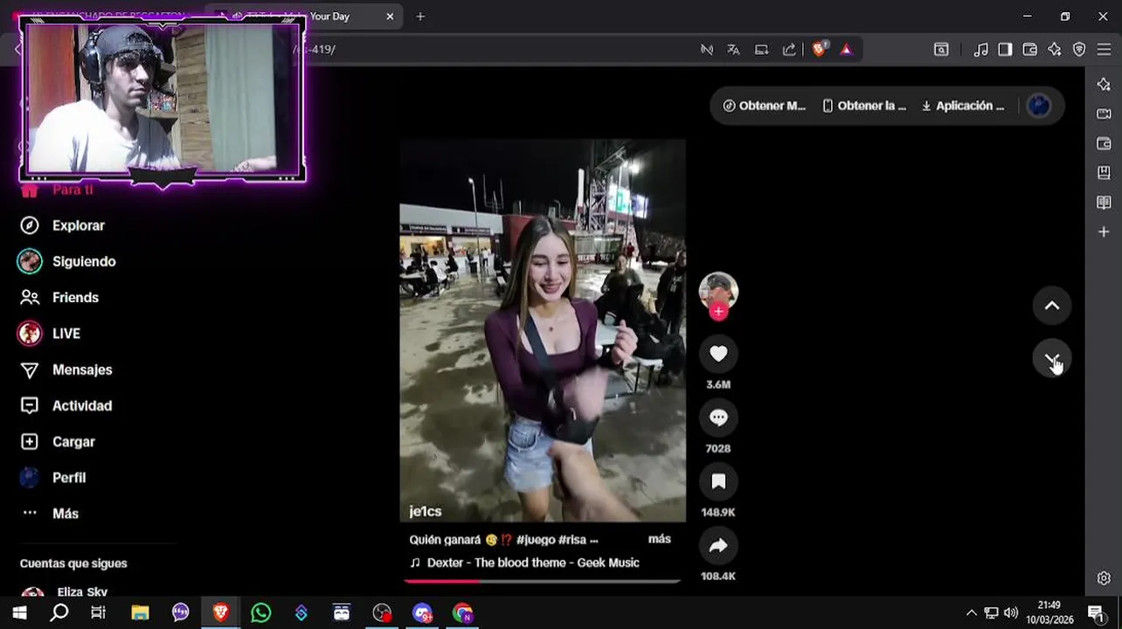Open Windows search from taskbar
This screenshot has height=629, width=1122.
click(x=59, y=613)
